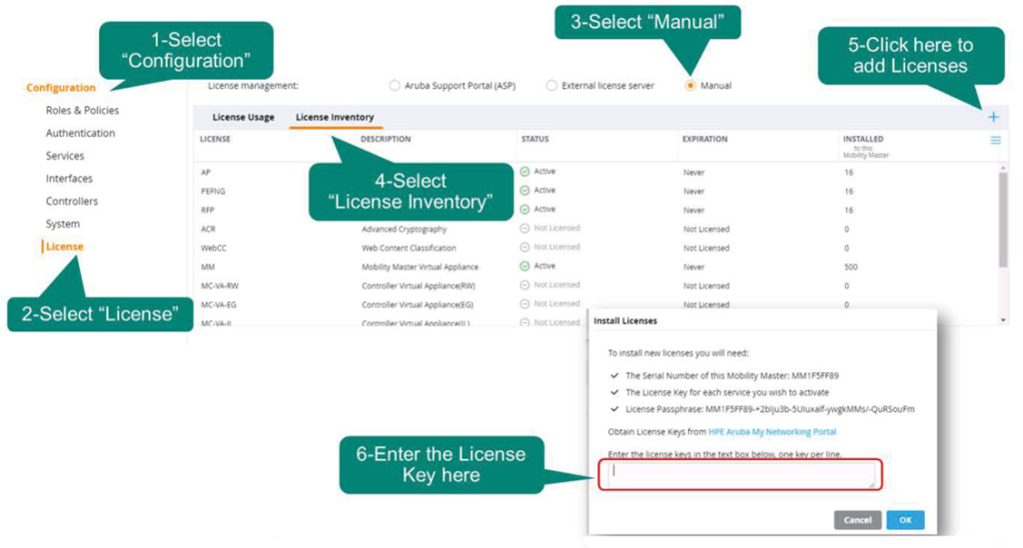Open HPE Aruba My Networking Portal link
The height and width of the screenshot is (548, 1023).
[x=772, y=432]
